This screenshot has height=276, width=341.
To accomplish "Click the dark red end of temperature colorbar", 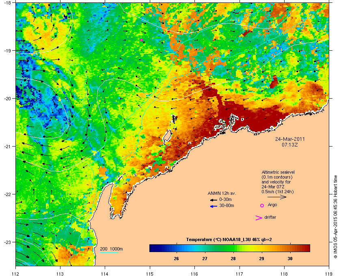I will (x=307, y=248).
